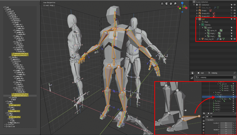The image size is (237, 135).
Task: Click the Scene Collection icon
Action: coord(194,2)
